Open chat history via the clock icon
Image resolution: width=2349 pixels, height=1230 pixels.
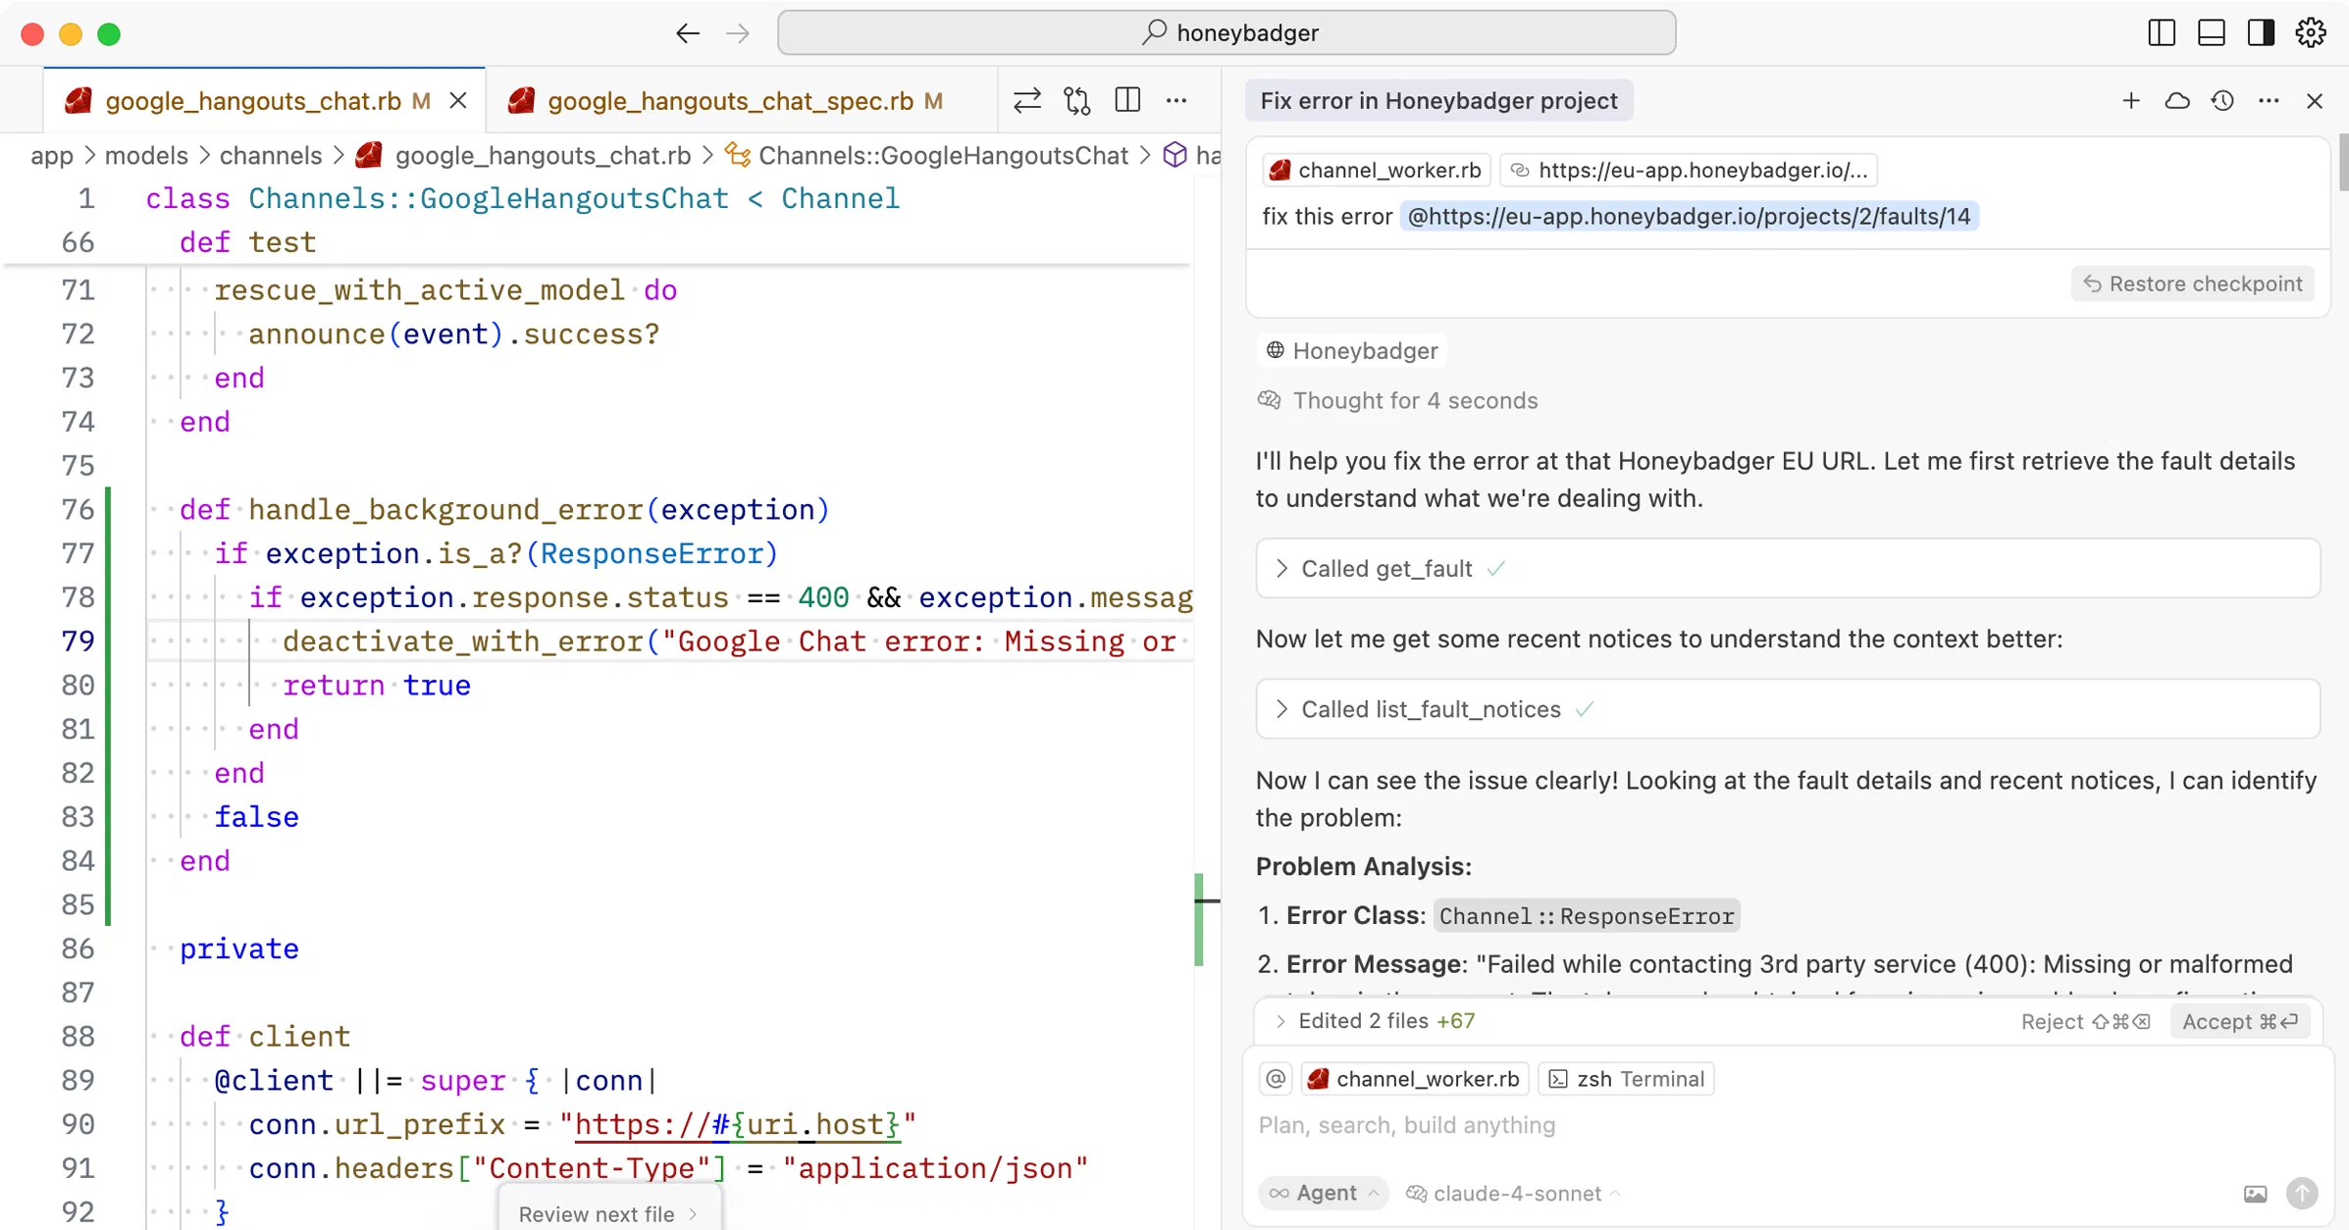(x=2222, y=100)
